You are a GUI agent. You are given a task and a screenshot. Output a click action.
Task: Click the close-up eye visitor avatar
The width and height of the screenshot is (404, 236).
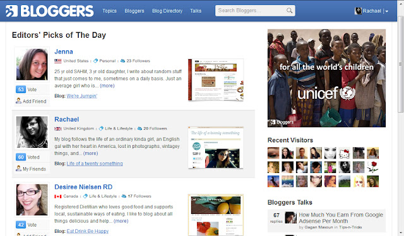tap(273, 153)
